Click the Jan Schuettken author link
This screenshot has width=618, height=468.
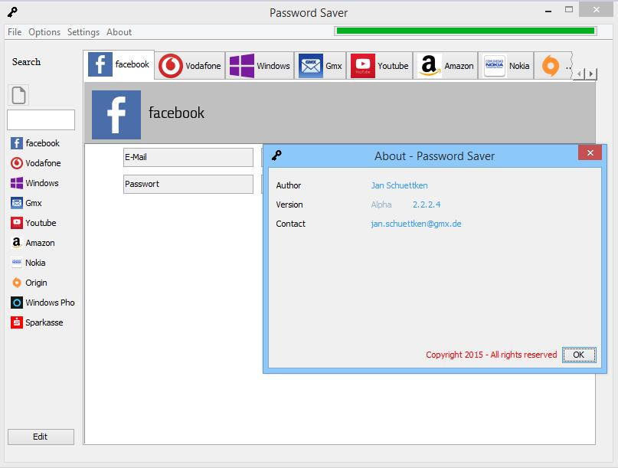pos(399,185)
